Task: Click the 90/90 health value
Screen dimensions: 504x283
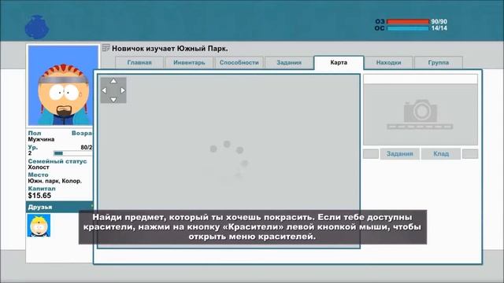Action: point(439,21)
